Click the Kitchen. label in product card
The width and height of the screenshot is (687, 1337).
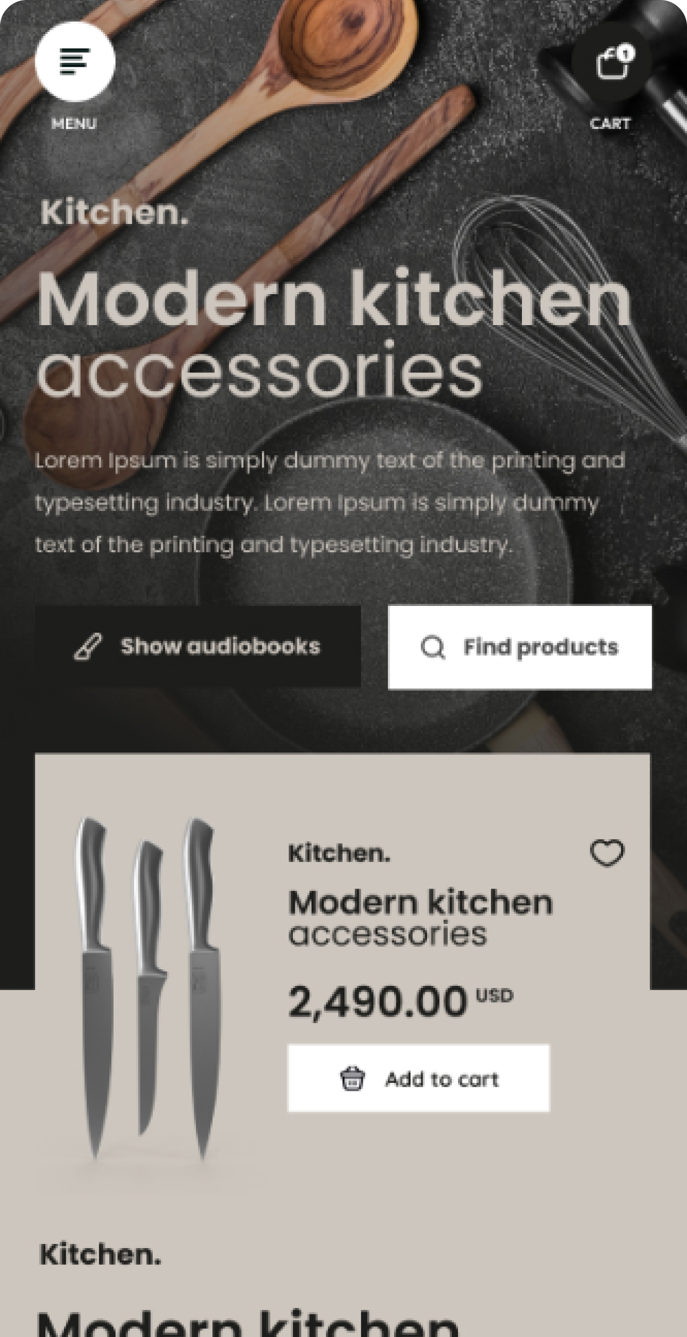click(339, 853)
